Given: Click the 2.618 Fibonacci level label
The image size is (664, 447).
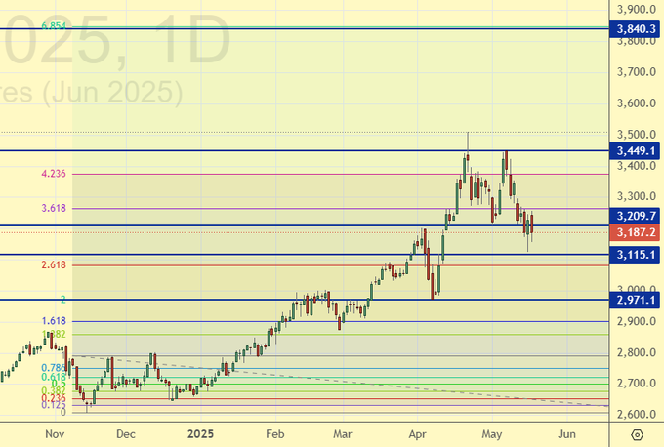Looking at the screenshot, I should pyautogui.click(x=53, y=264).
